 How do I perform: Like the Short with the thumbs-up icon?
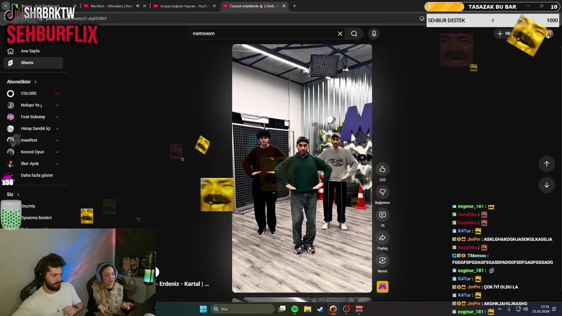382,169
